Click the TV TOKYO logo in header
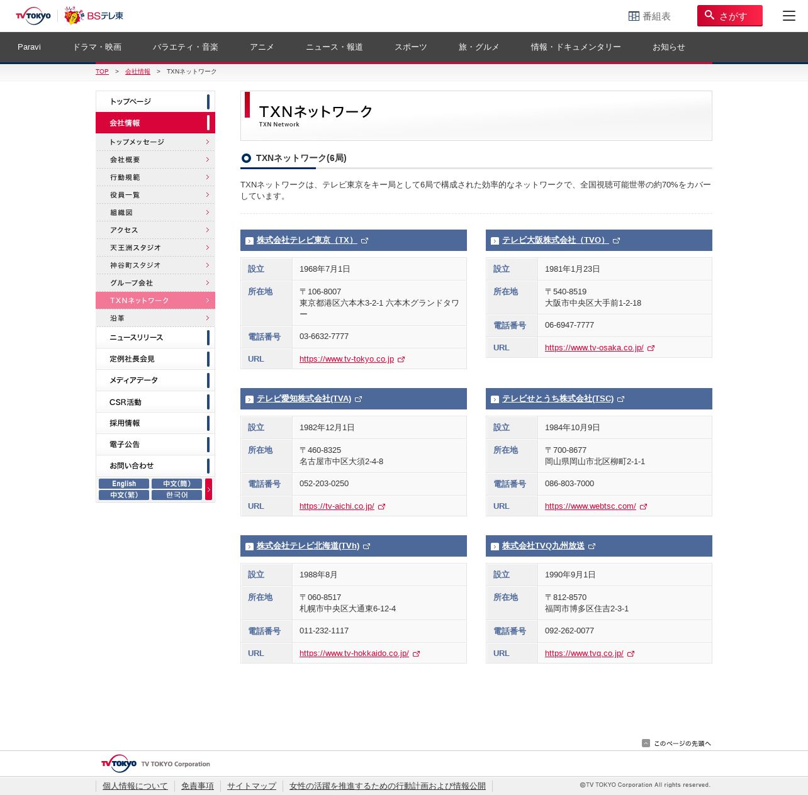This screenshot has width=808, height=795. (33, 16)
